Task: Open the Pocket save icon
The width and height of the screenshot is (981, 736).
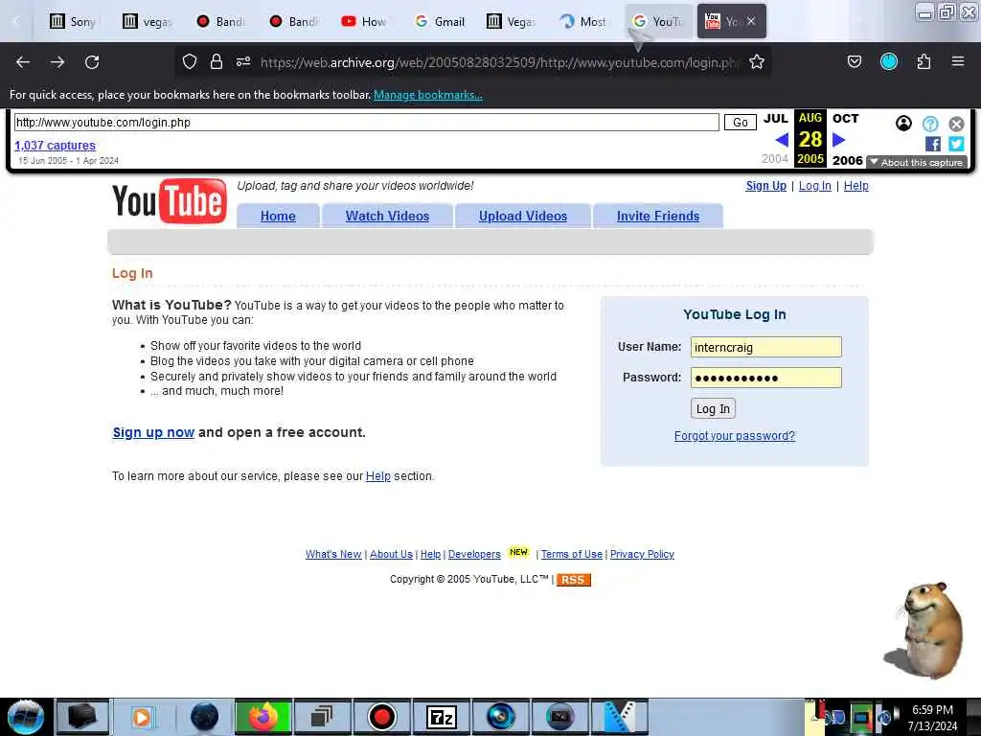Action: click(x=855, y=61)
